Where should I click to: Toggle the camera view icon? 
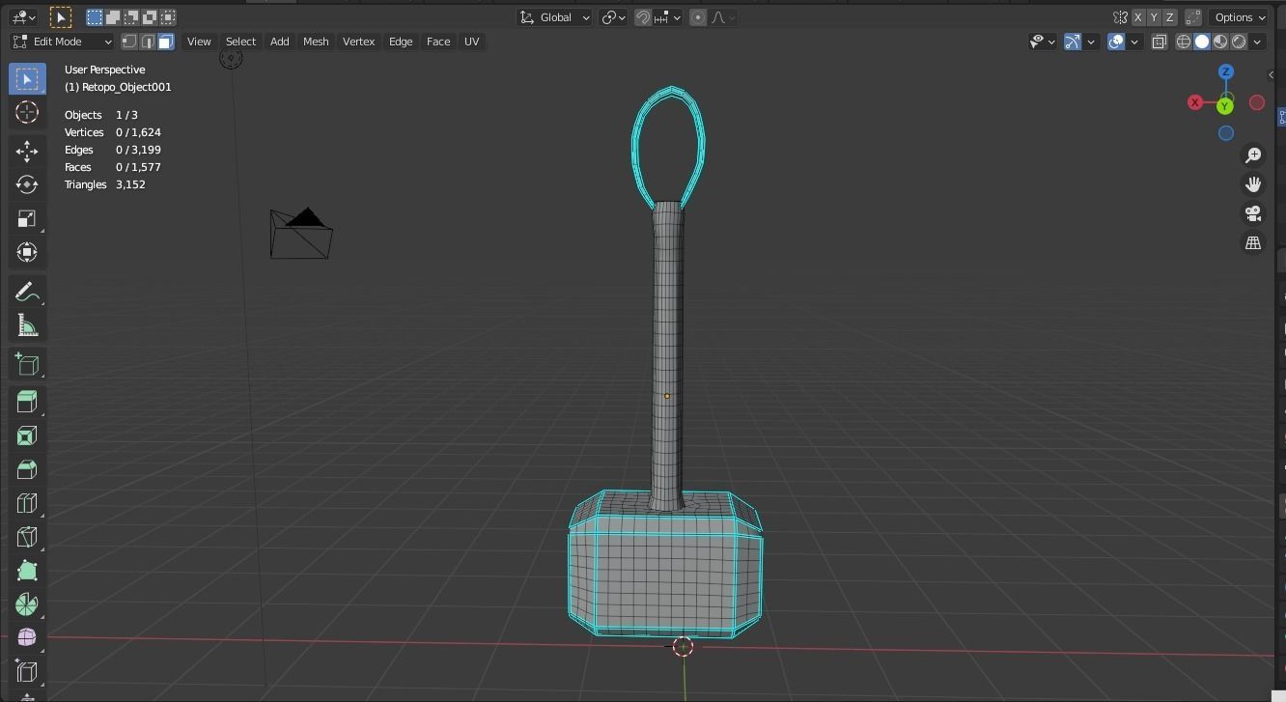point(1253,213)
